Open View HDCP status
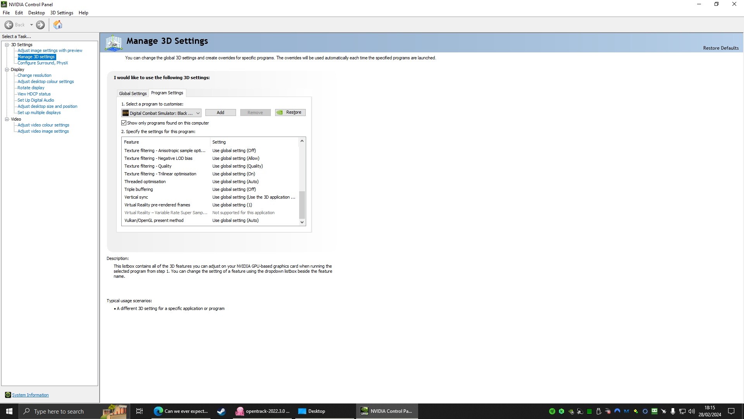 [x=34, y=94]
